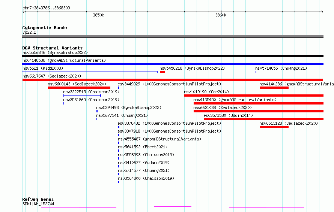Click the nsv5556846 (ByrskaBishop2022) variant label
The image size is (334, 212).
(55, 52)
